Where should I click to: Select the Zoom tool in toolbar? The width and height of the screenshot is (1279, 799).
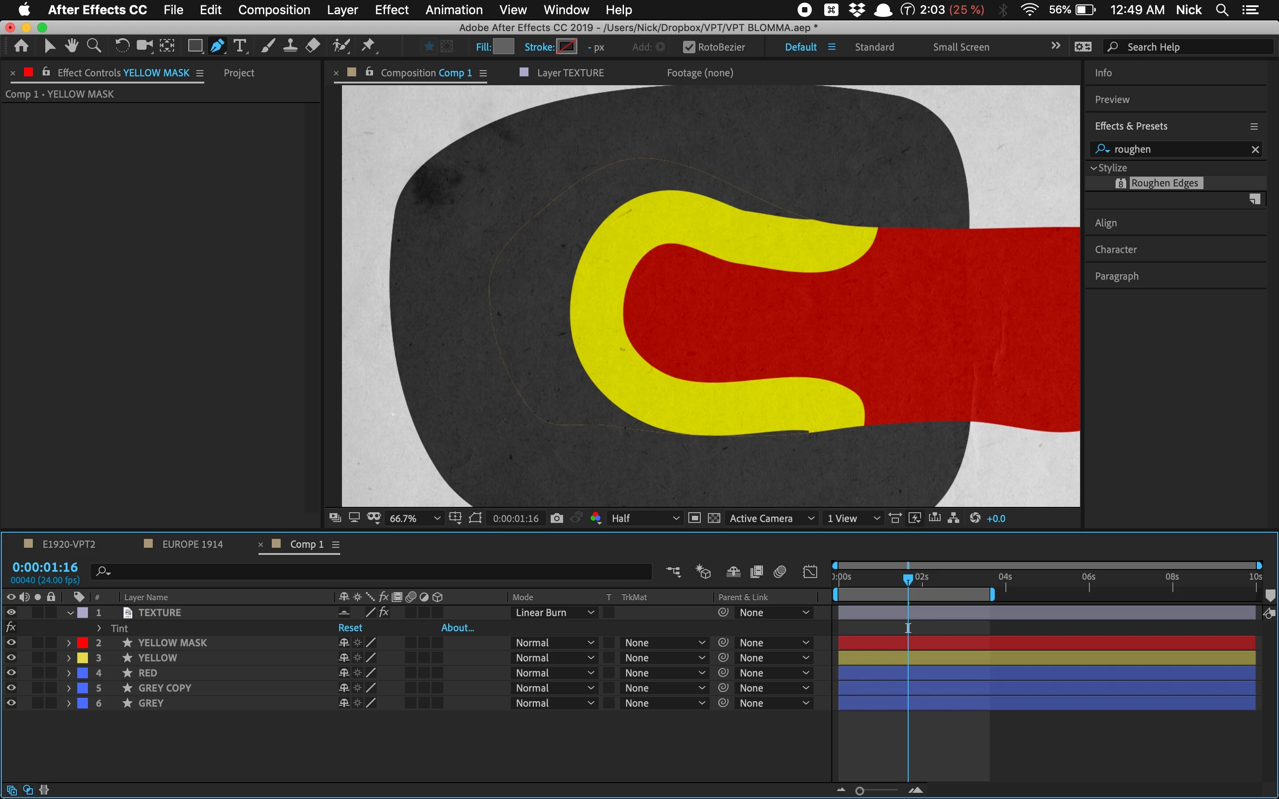coord(94,47)
